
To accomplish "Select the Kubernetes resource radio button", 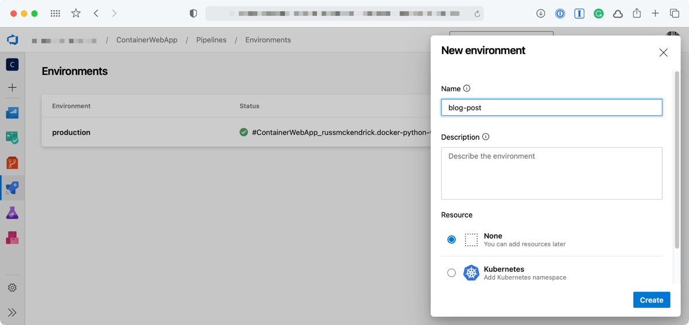I will tap(451, 273).
